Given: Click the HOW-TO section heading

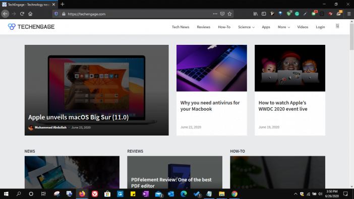Looking at the screenshot, I should 238,151.
